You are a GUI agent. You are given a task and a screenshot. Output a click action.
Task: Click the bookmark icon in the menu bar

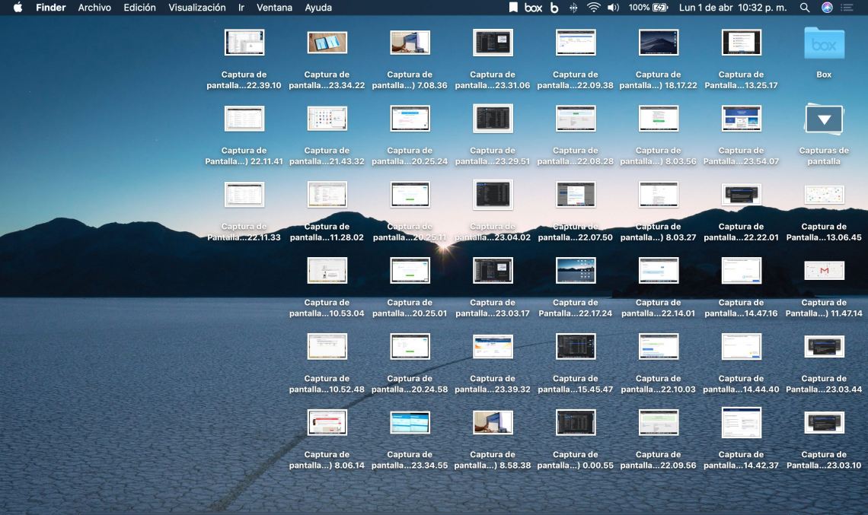pos(513,8)
